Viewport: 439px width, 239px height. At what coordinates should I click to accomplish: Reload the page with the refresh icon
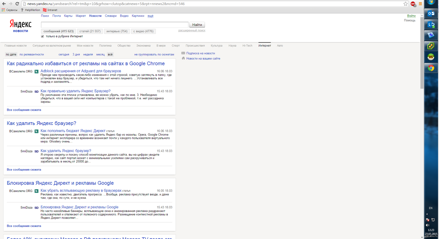(17, 4)
